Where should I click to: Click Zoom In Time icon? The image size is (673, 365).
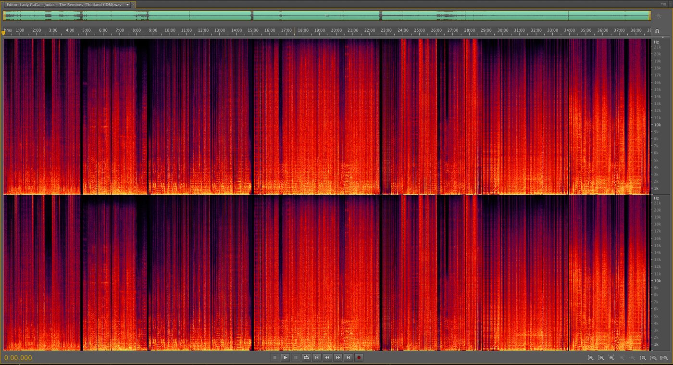click(x=611, y=357)
